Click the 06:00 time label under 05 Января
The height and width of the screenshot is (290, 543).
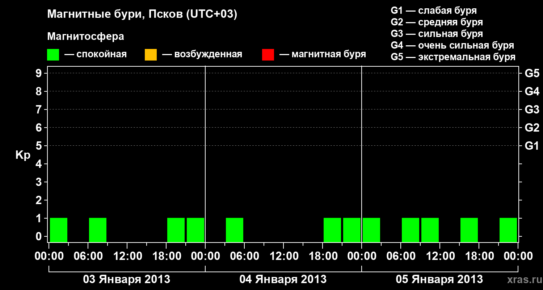coord(401,256)
